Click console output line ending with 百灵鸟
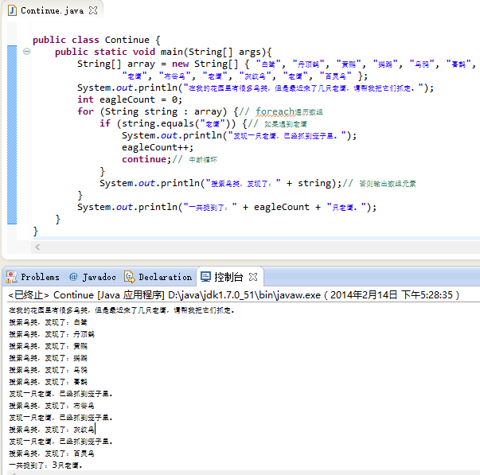Image resolution: width=480 pixels, height=475 pixels. click(52, 454)
